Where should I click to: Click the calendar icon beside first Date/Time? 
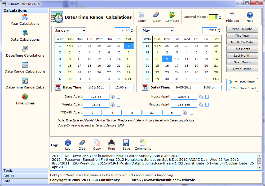click(58, 87)
